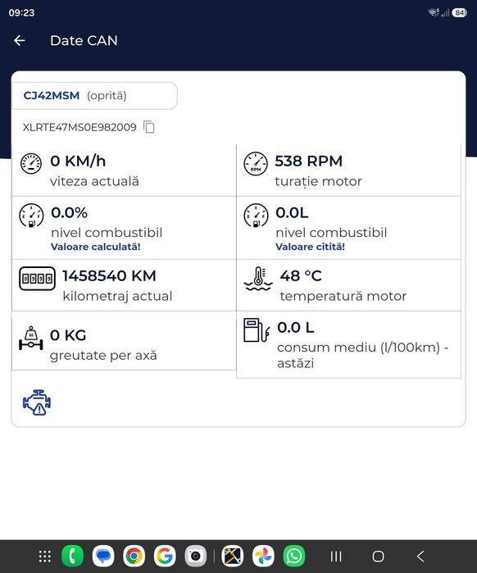Open the Messages app
The width and height of the screenshot is (477, 573).
[103, 557]
